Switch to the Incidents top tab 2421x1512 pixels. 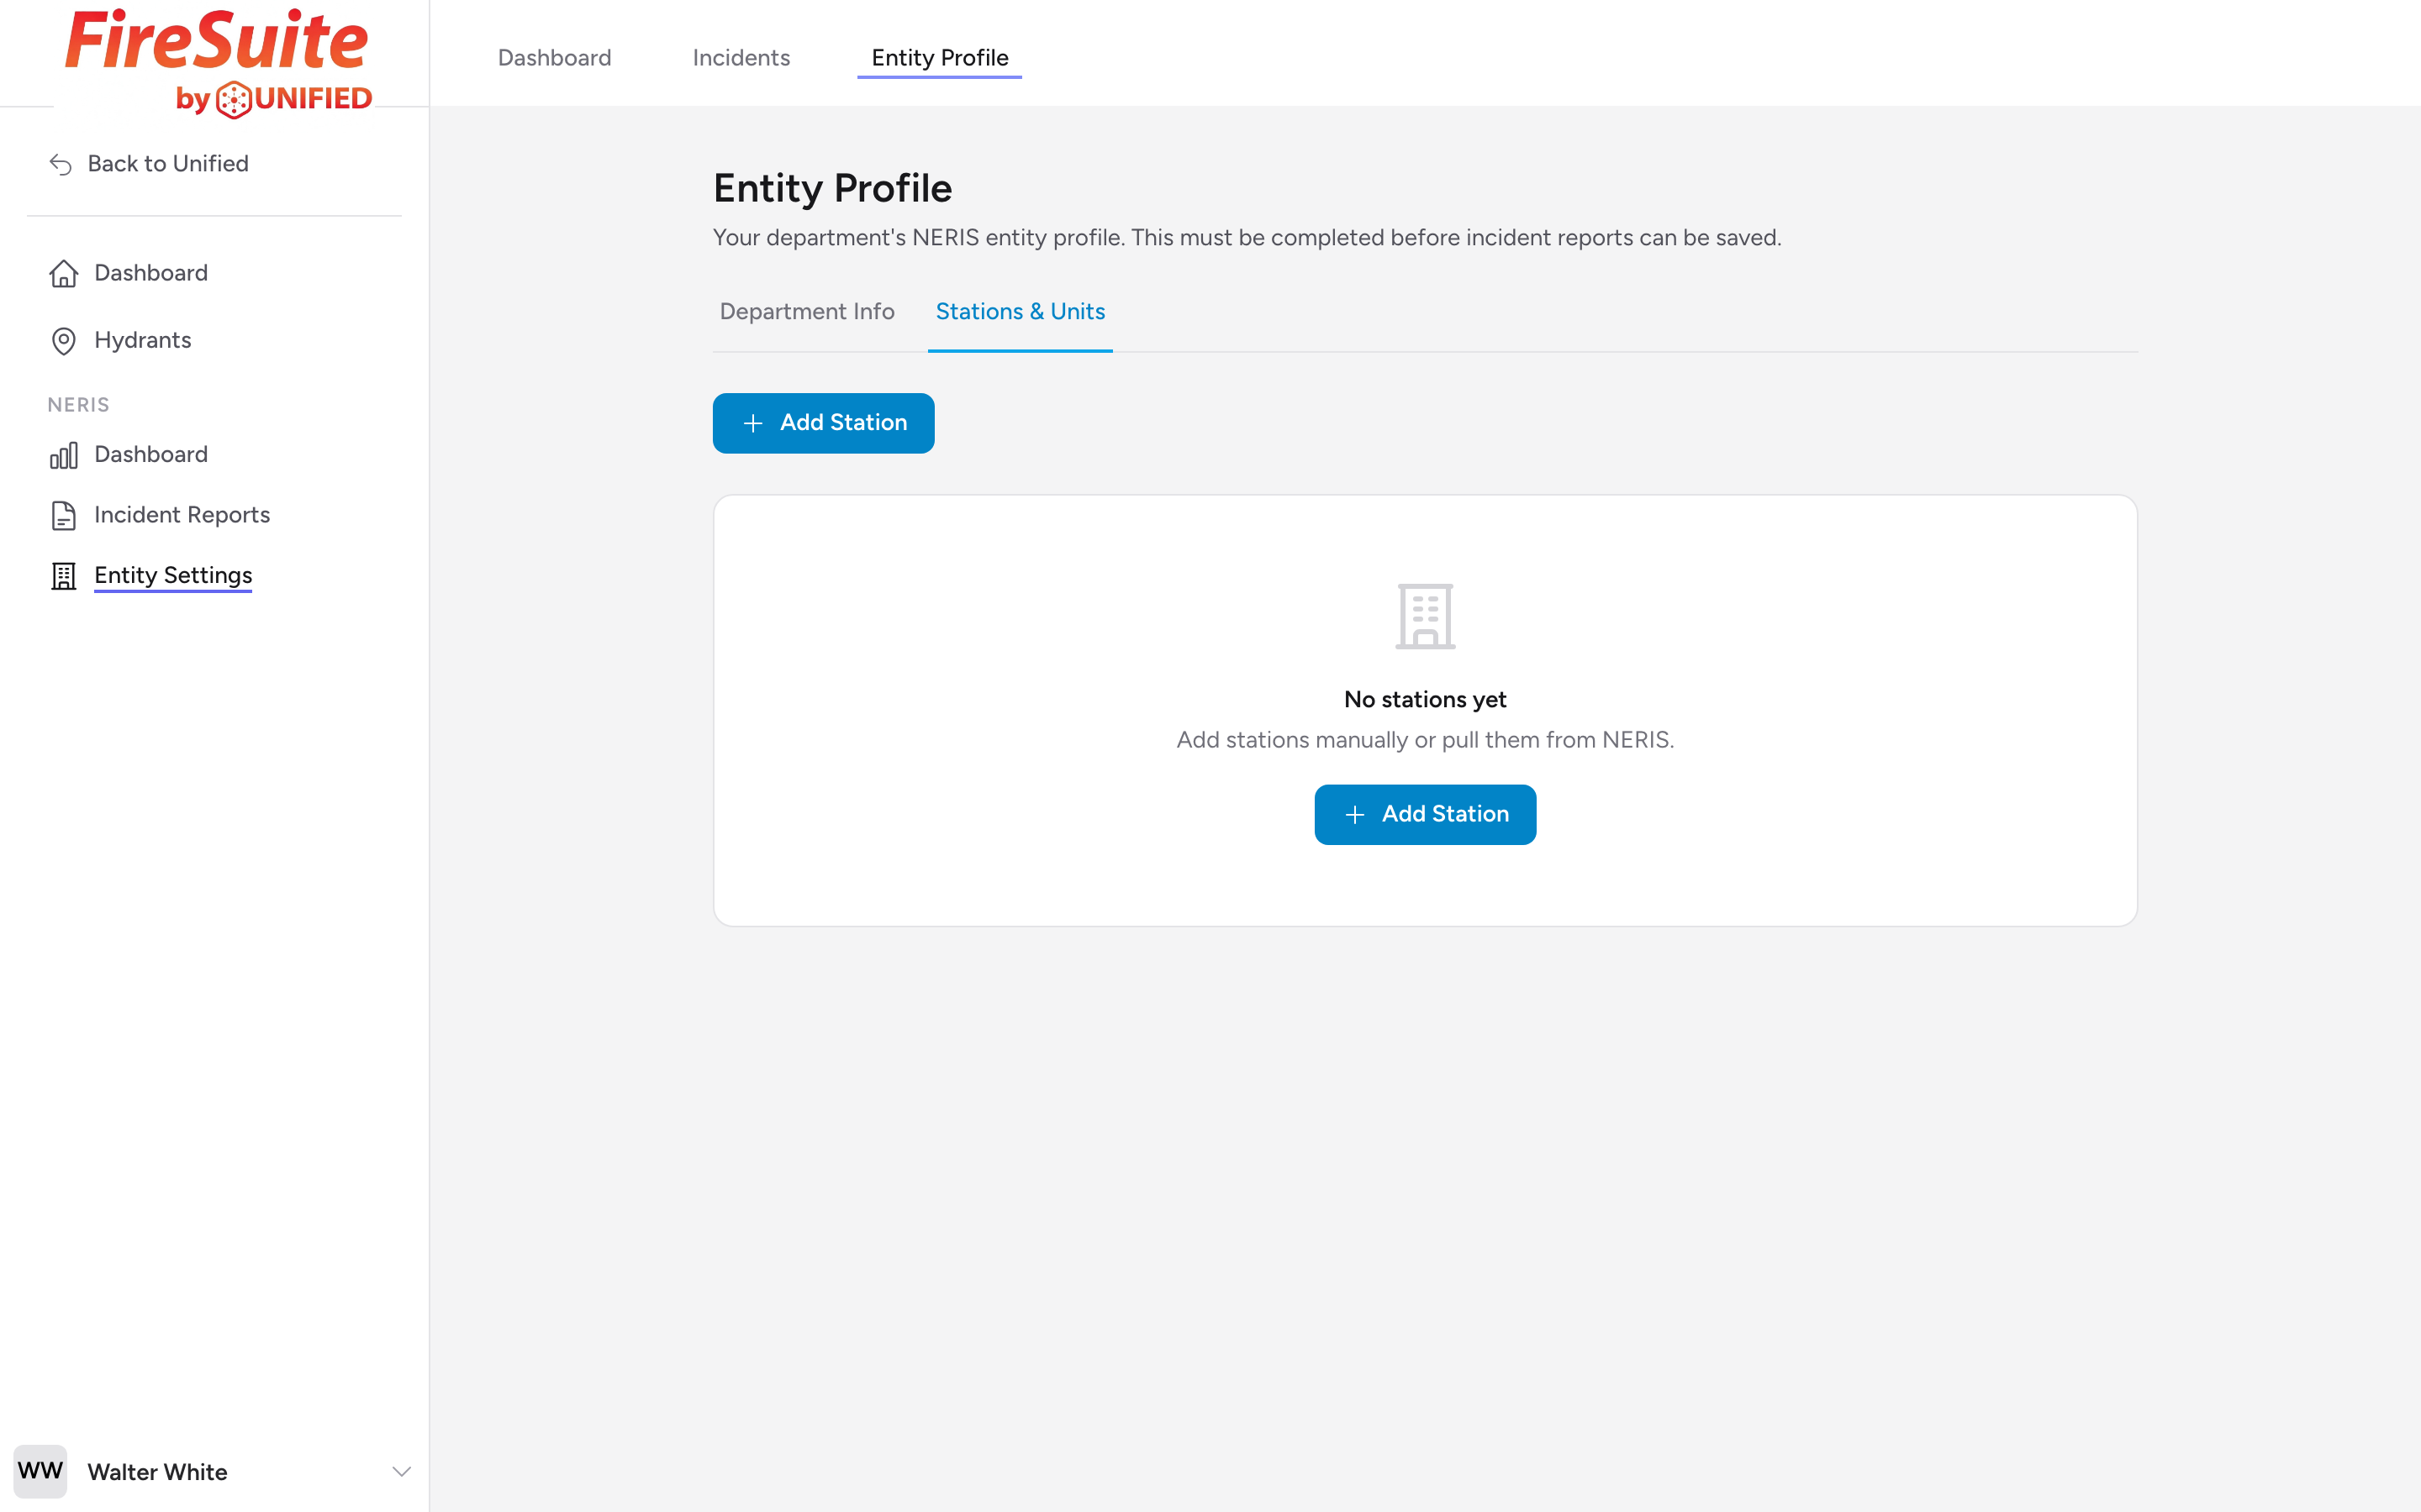[x=741, y=58]
